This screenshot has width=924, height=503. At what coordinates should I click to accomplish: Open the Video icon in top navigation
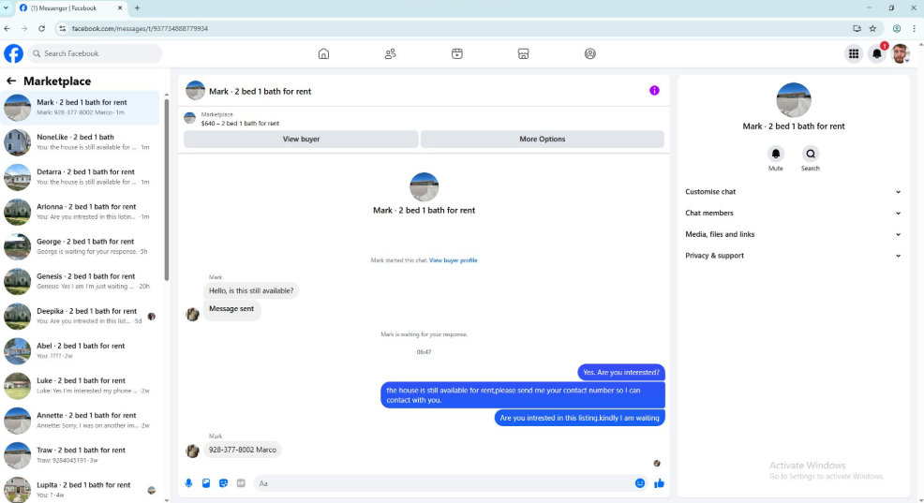click(x=456, y=53)
